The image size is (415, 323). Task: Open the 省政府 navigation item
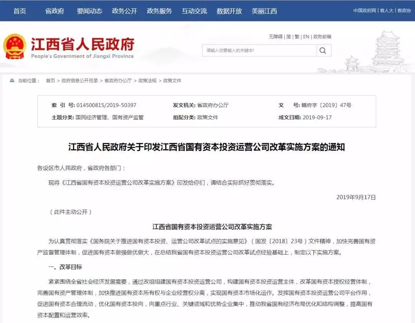tap(55, 11)
